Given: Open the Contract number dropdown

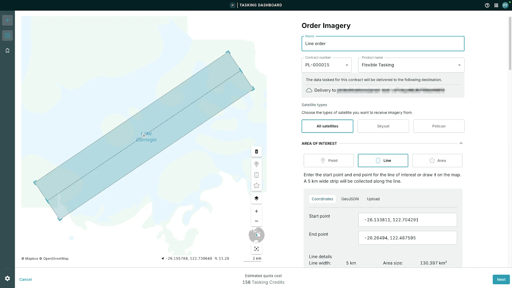Looking at the screenshot, I should pyautogui.click(x=326, y=65).
